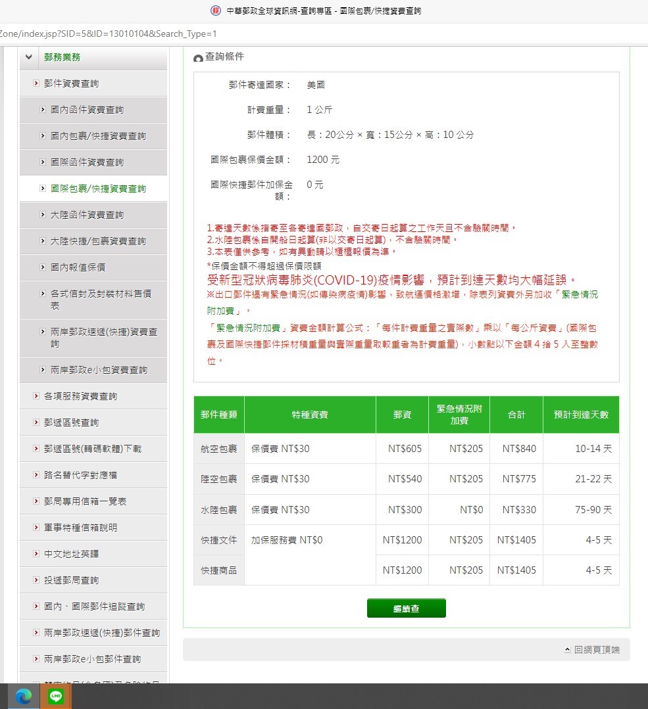Click the 預計到達天數 column header
This screenshot has width=648, height=709.
581,415
